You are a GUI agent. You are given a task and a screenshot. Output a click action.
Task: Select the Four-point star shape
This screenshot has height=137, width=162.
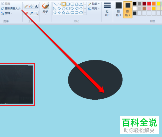(59, 13)
